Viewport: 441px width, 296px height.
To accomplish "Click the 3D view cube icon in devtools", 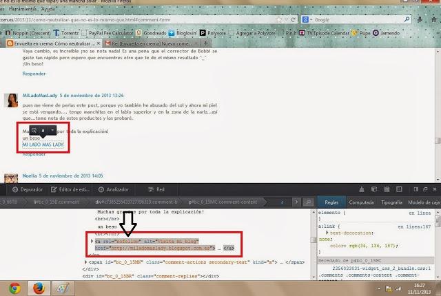I will click(x=374, y=189).
